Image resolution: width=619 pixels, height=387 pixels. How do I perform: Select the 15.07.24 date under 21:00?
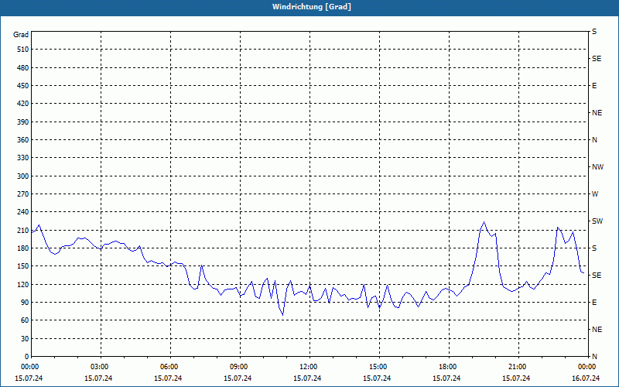click(516, 378)
